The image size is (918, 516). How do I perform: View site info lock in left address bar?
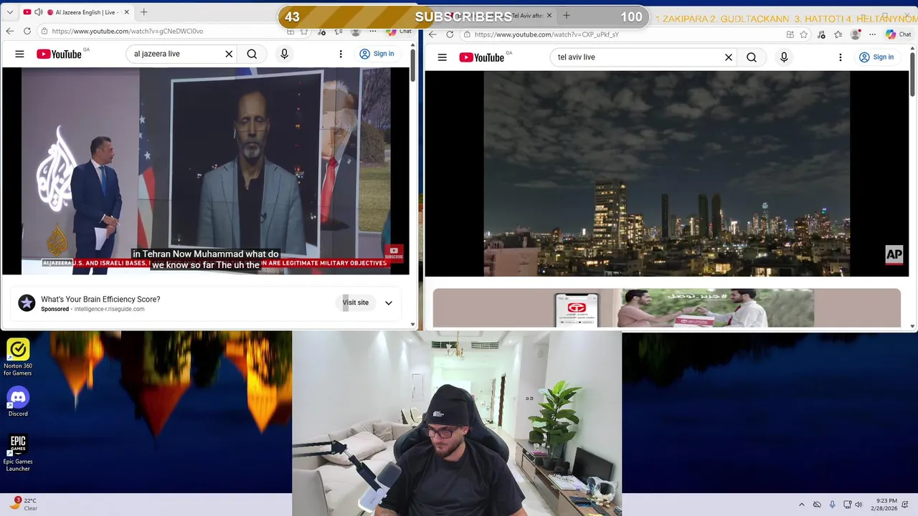[44, 31]
